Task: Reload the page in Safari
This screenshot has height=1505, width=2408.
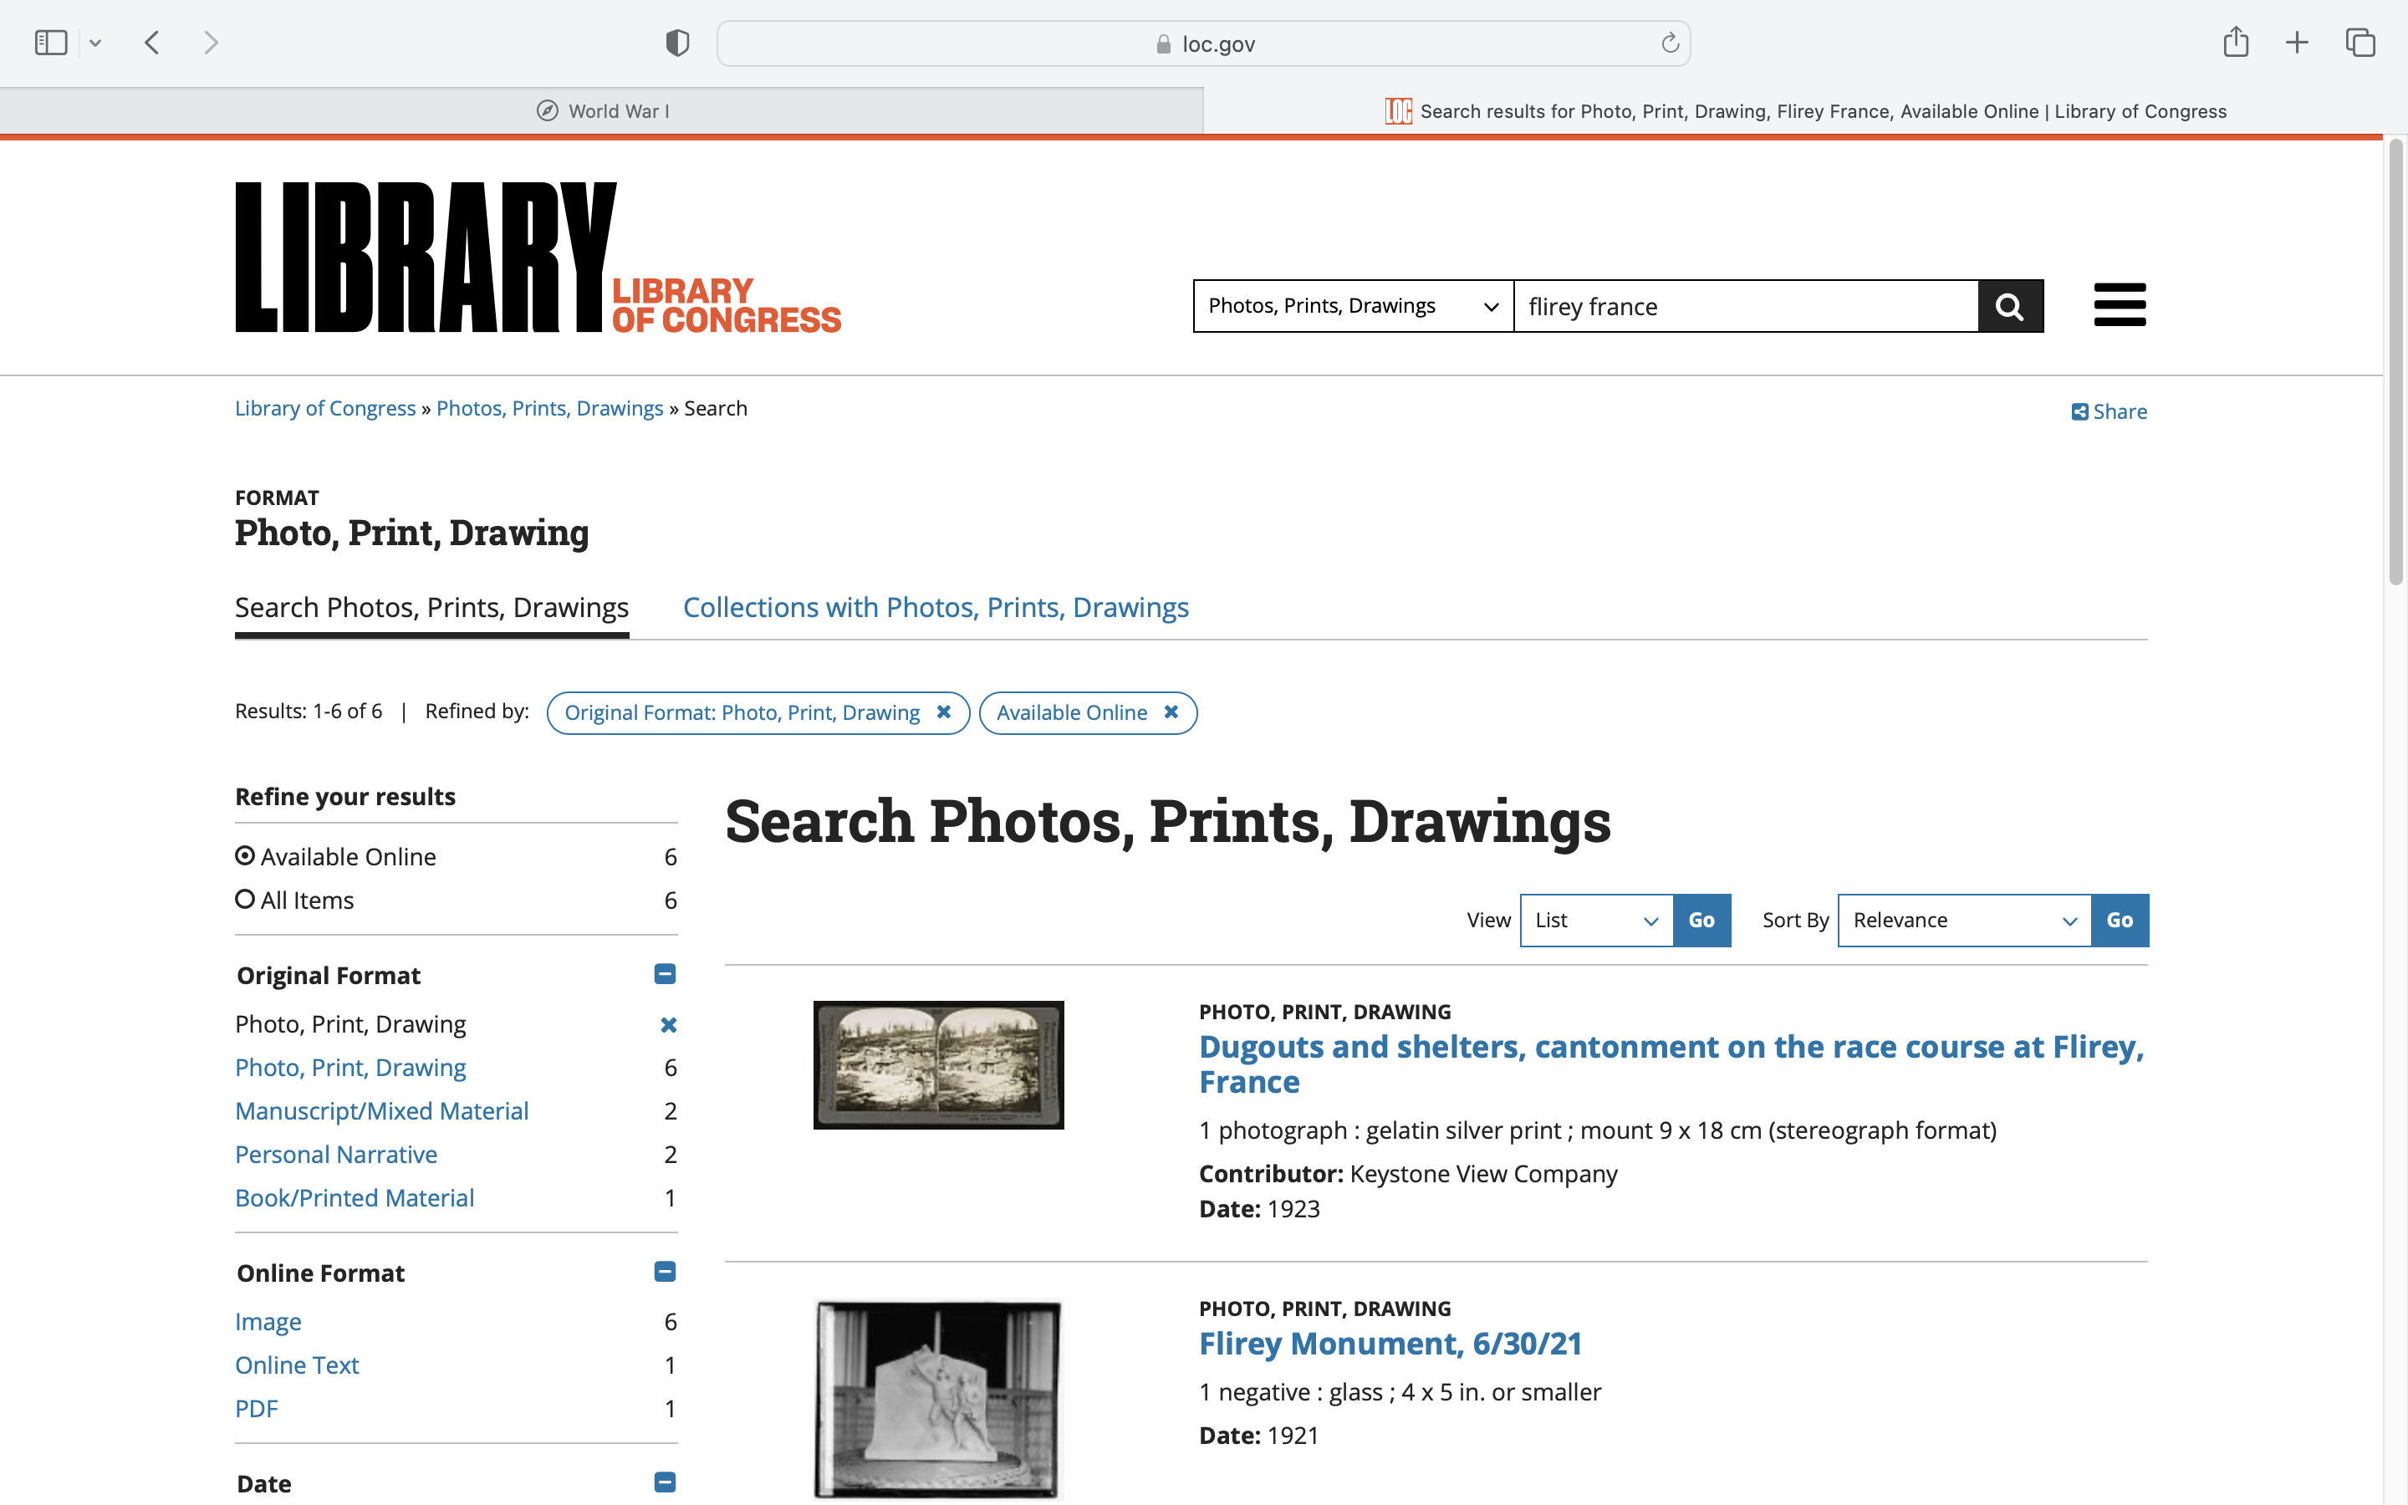Action: 1670,43
